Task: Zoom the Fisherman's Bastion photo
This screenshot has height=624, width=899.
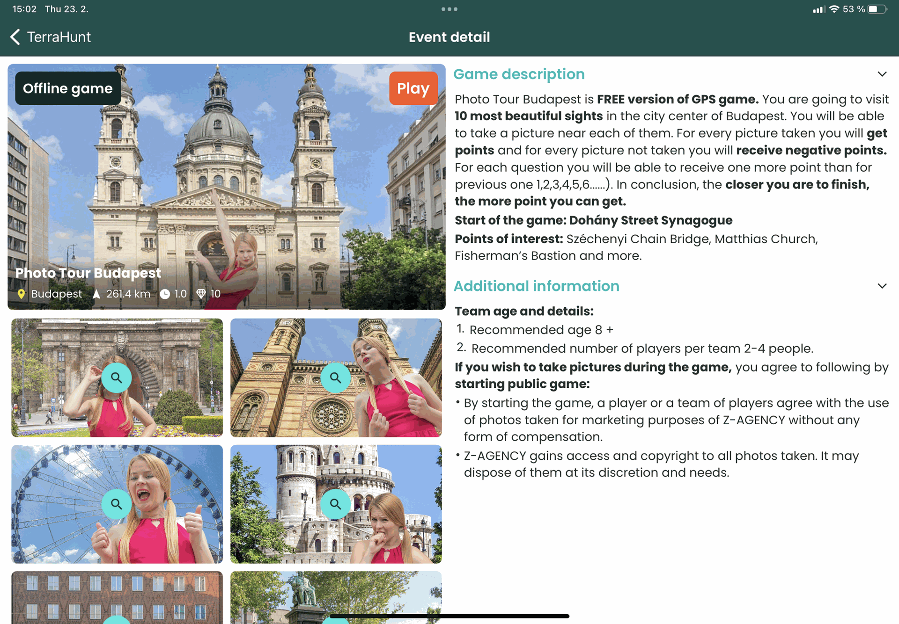Action: pyautogui.click(x=335, y=504)
